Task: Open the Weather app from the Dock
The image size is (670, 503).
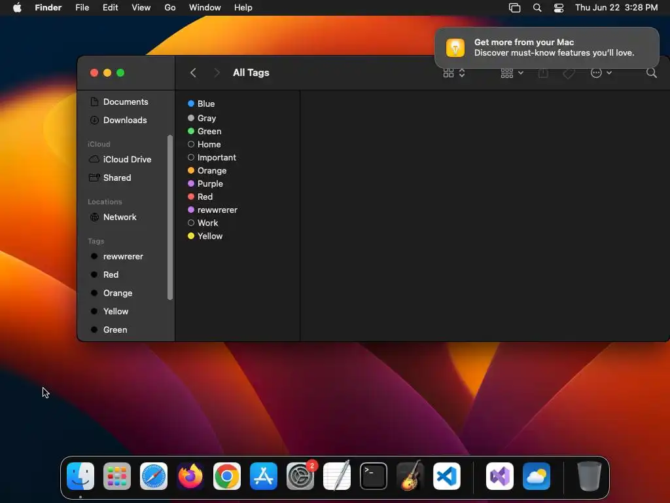Action: click(x=537, y=476)
